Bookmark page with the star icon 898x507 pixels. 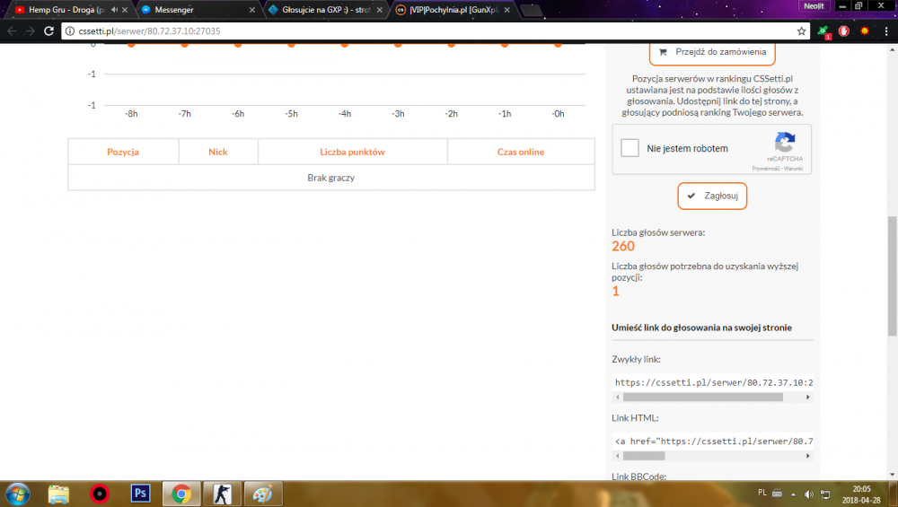pos(801,31)
